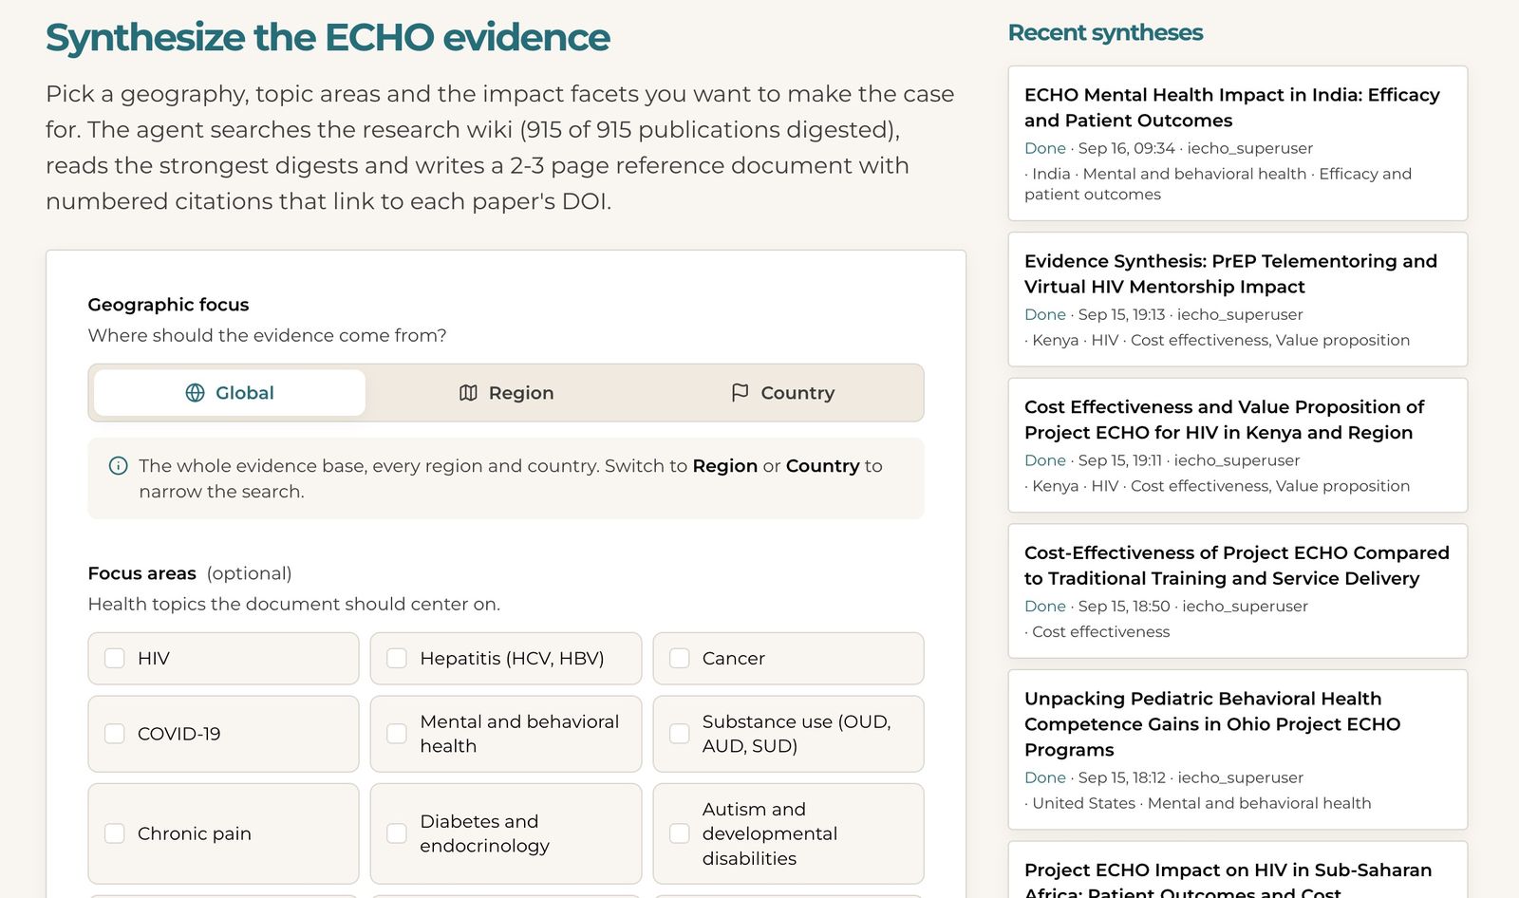1519x898 pixels.
Task: Click the map icon beside Region
Action: click(468, 393)
